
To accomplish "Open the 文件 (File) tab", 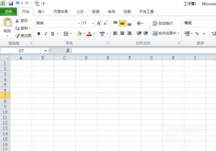I will [x=8, y=12].
